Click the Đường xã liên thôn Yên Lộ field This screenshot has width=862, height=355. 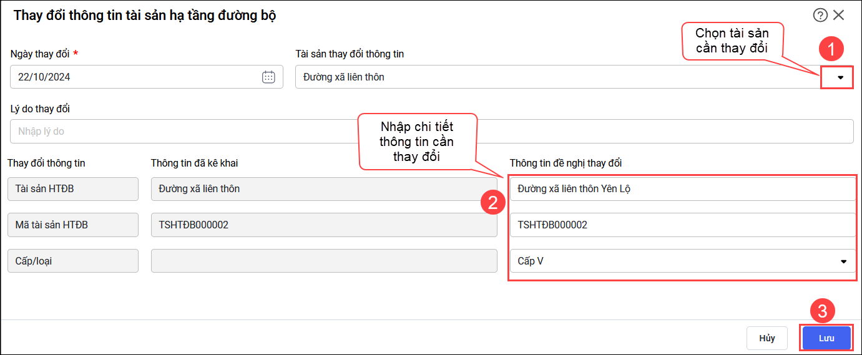coord(682,188)
